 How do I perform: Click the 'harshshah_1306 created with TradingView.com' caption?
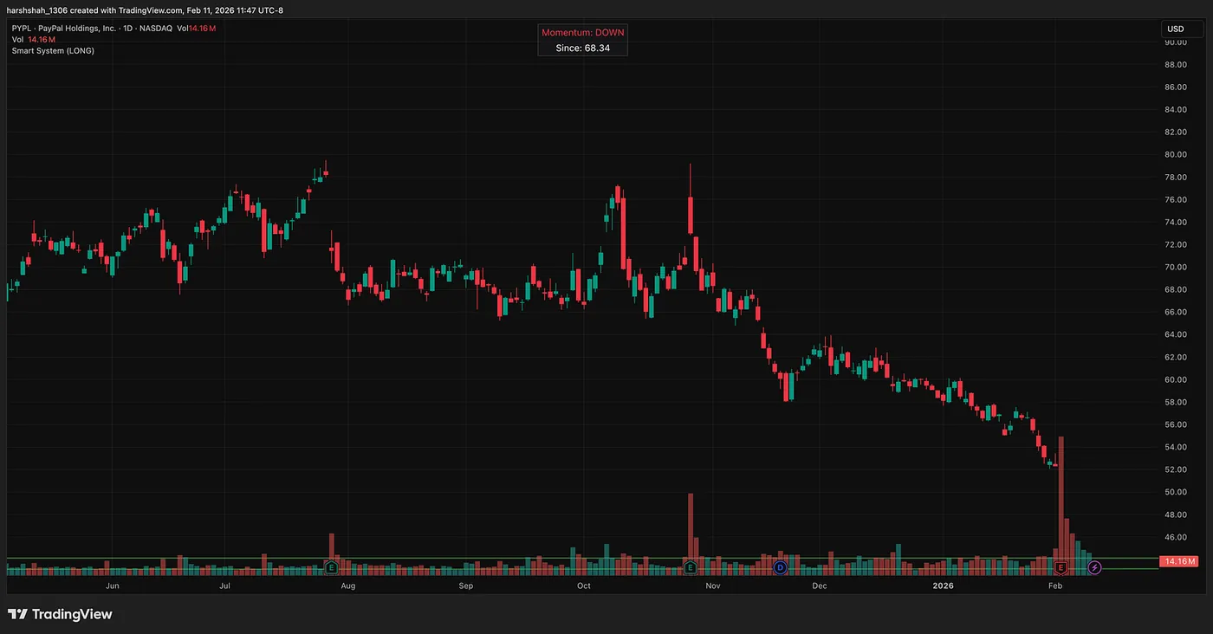tap(94, 10)
